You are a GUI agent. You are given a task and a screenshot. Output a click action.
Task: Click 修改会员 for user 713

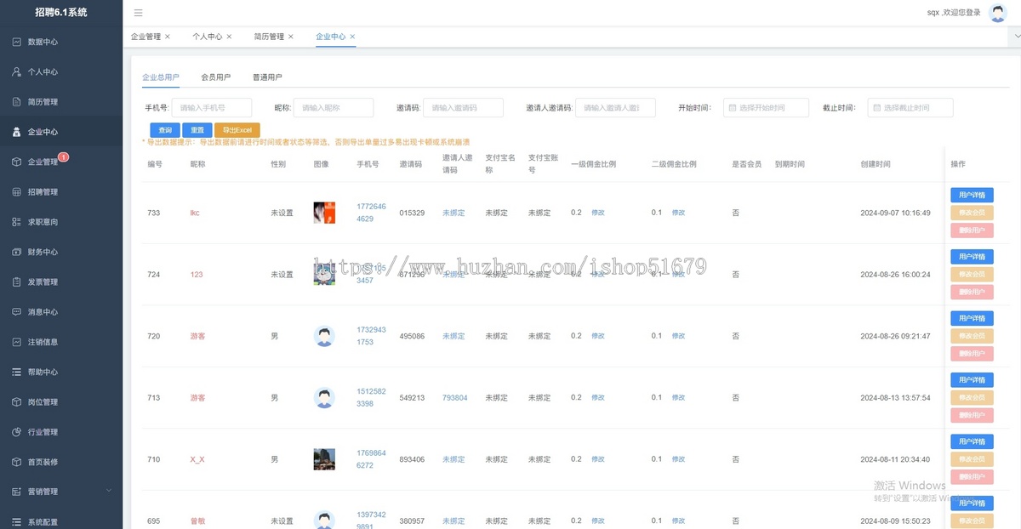pos(972,397)
